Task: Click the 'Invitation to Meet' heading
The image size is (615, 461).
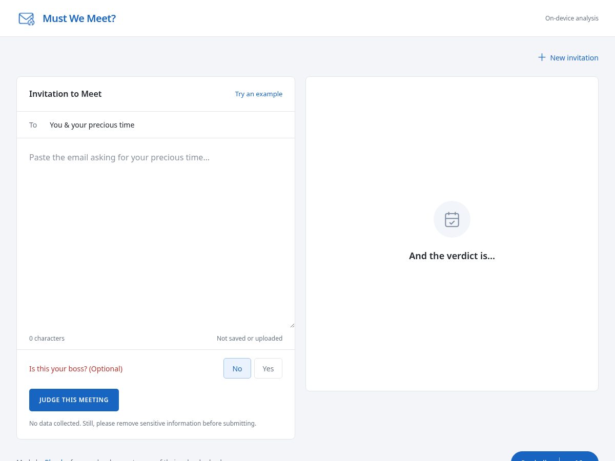Action: pos(65,94)
